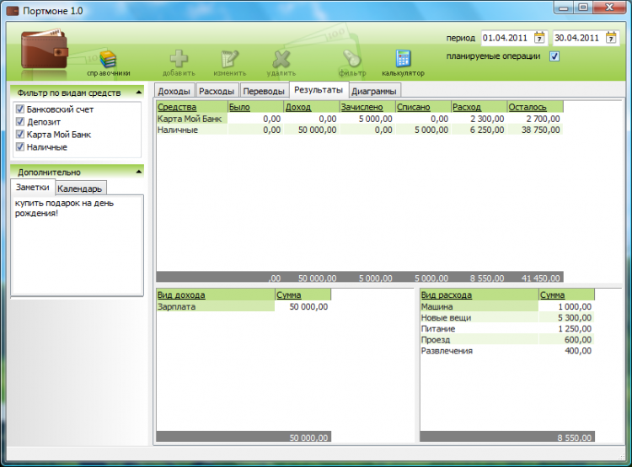
Task: Select the Новые вещи expense row
Action: 507,317
